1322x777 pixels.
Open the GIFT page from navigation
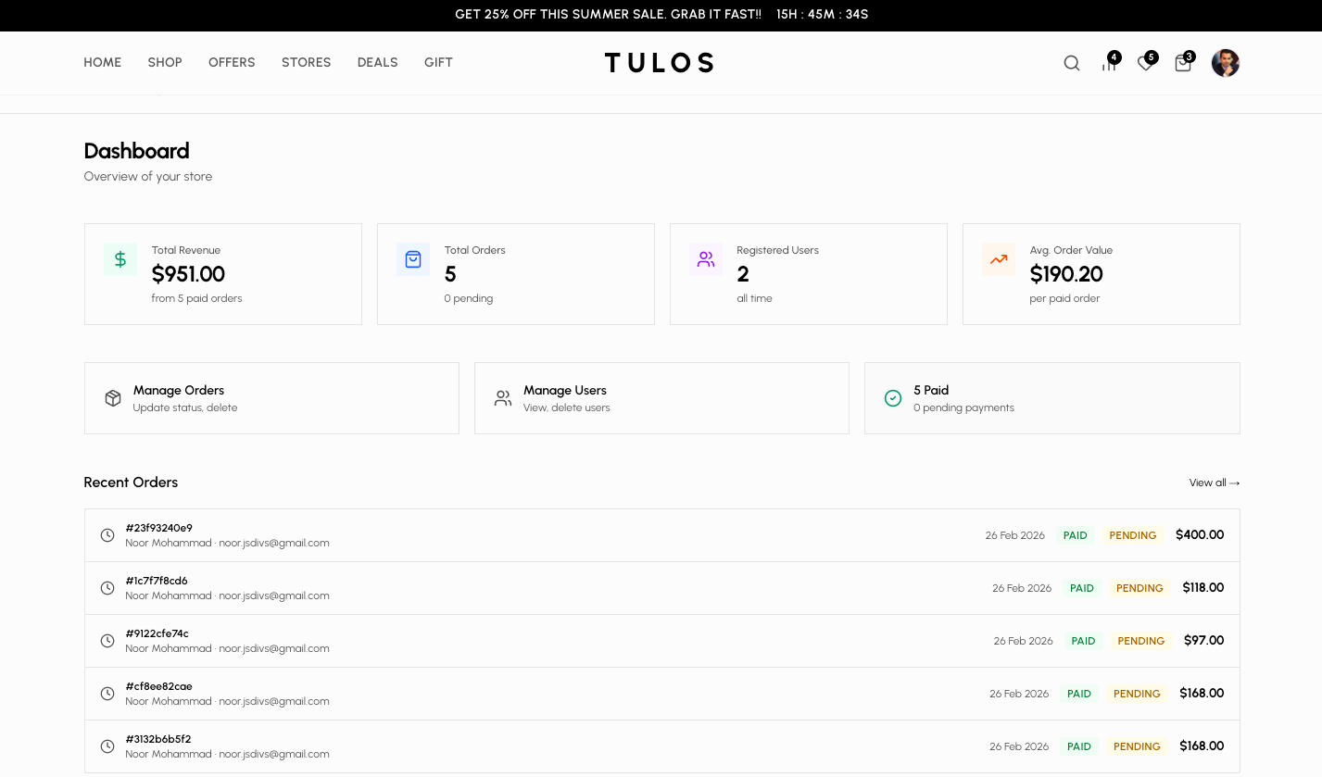coord(438,62)
